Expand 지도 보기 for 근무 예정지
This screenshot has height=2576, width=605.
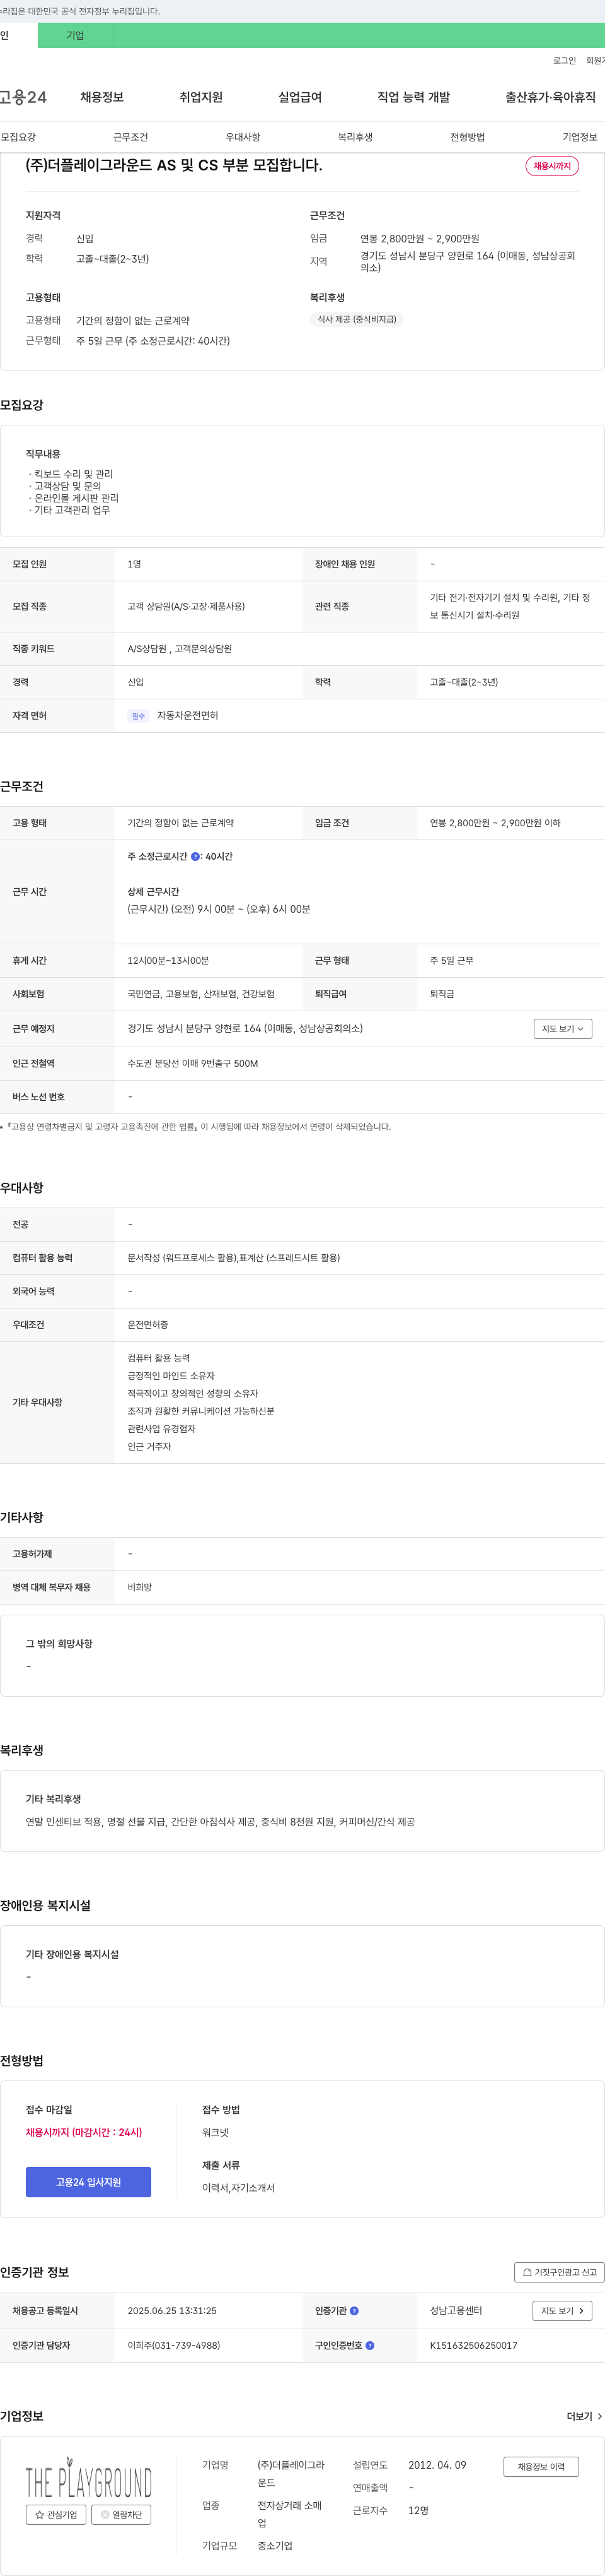pyautogui.click(x=563, y=1029)
